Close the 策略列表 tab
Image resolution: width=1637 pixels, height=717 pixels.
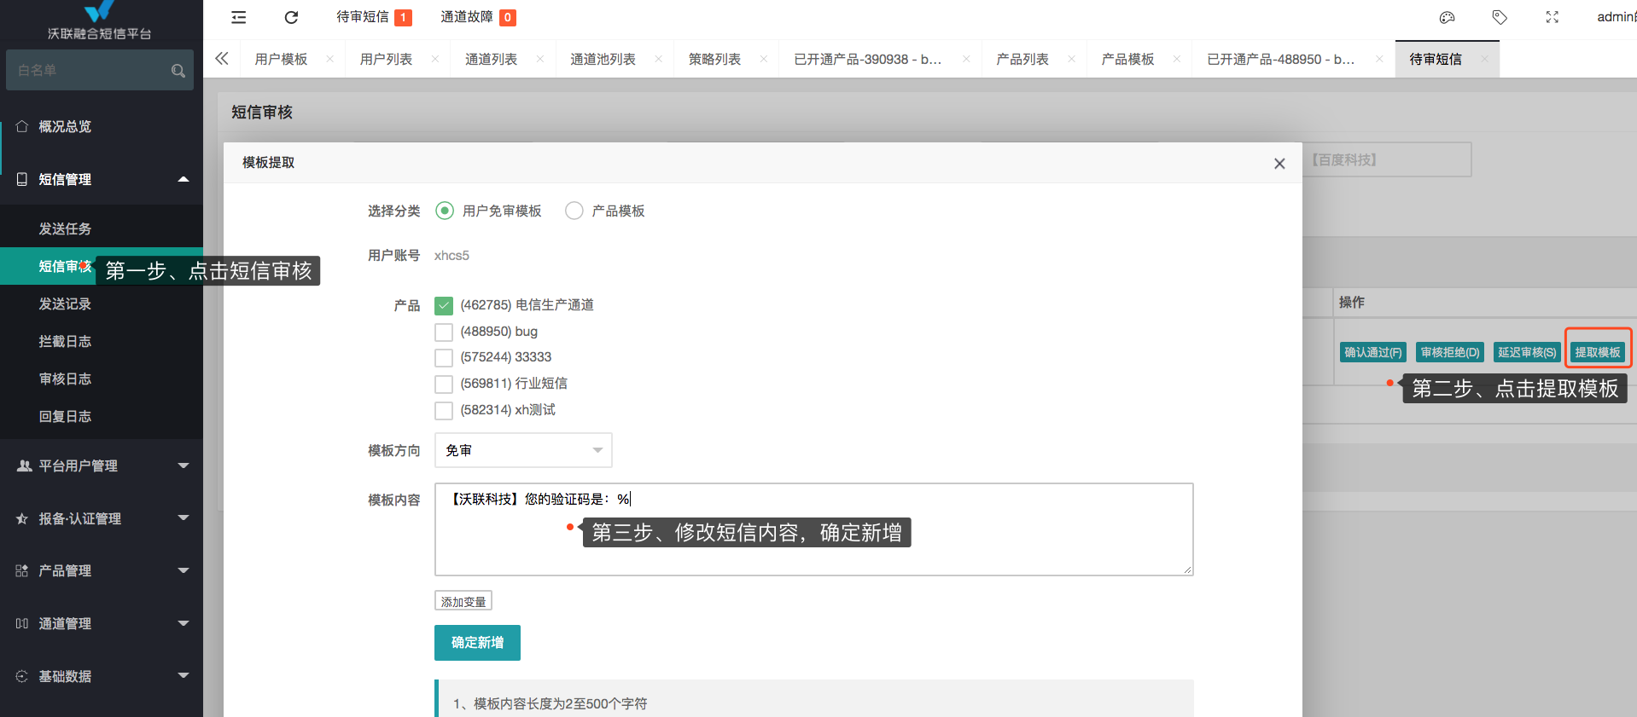[763, 59]
